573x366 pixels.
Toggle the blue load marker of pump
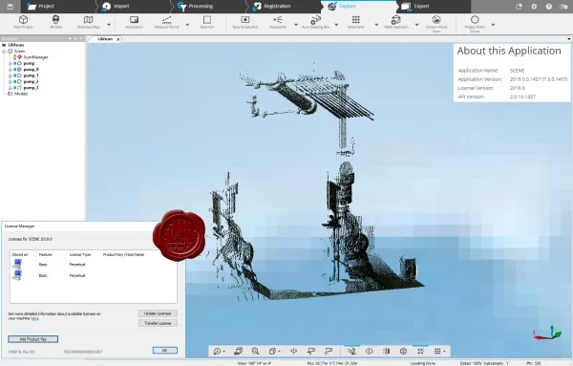(15, 63)
